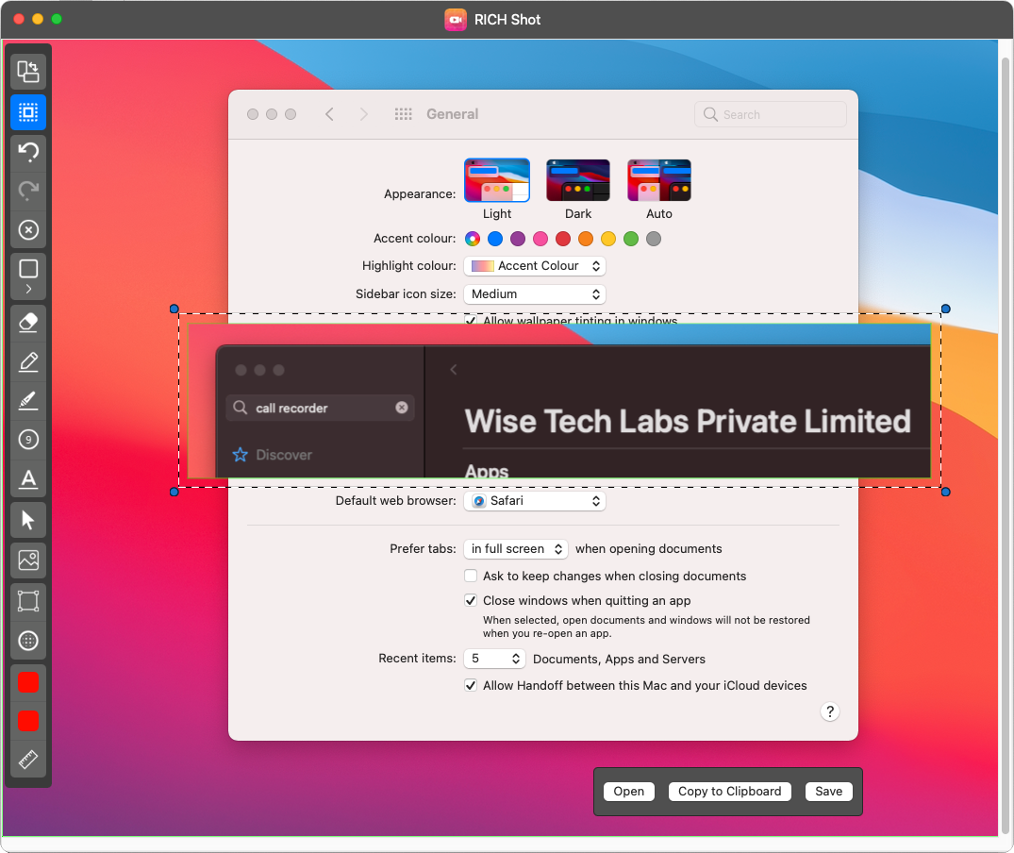The width and height of the screenshot is (1014, 853).
Task: Select the dotted circle blur tool
Action: click(27, 641)
